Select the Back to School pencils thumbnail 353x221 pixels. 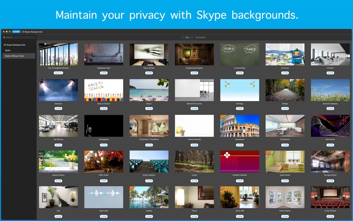(x=104, y=90)
